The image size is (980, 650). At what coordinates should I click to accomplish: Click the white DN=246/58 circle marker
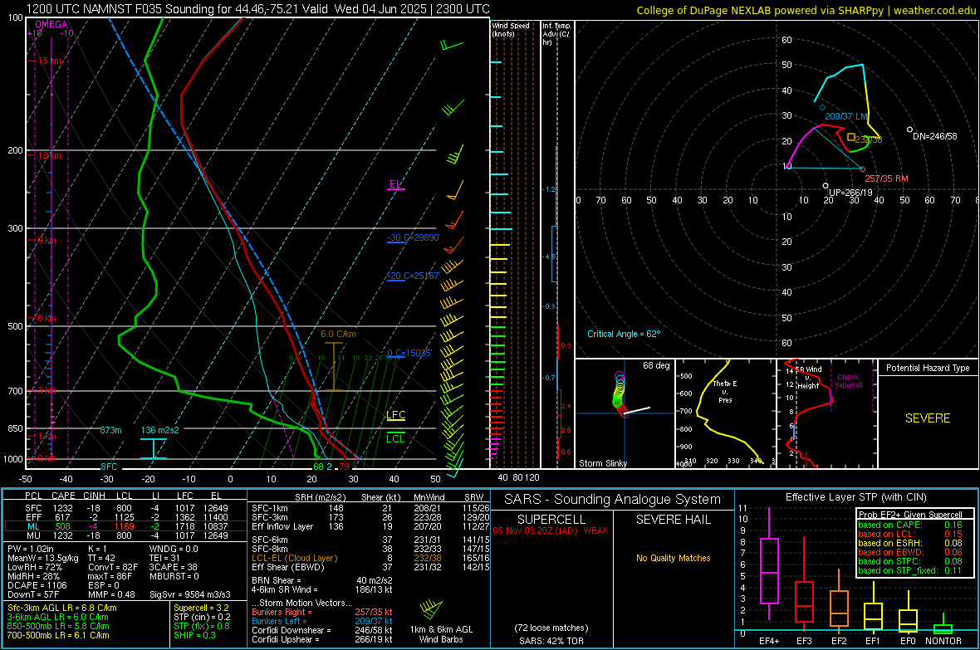pos(909,130)
